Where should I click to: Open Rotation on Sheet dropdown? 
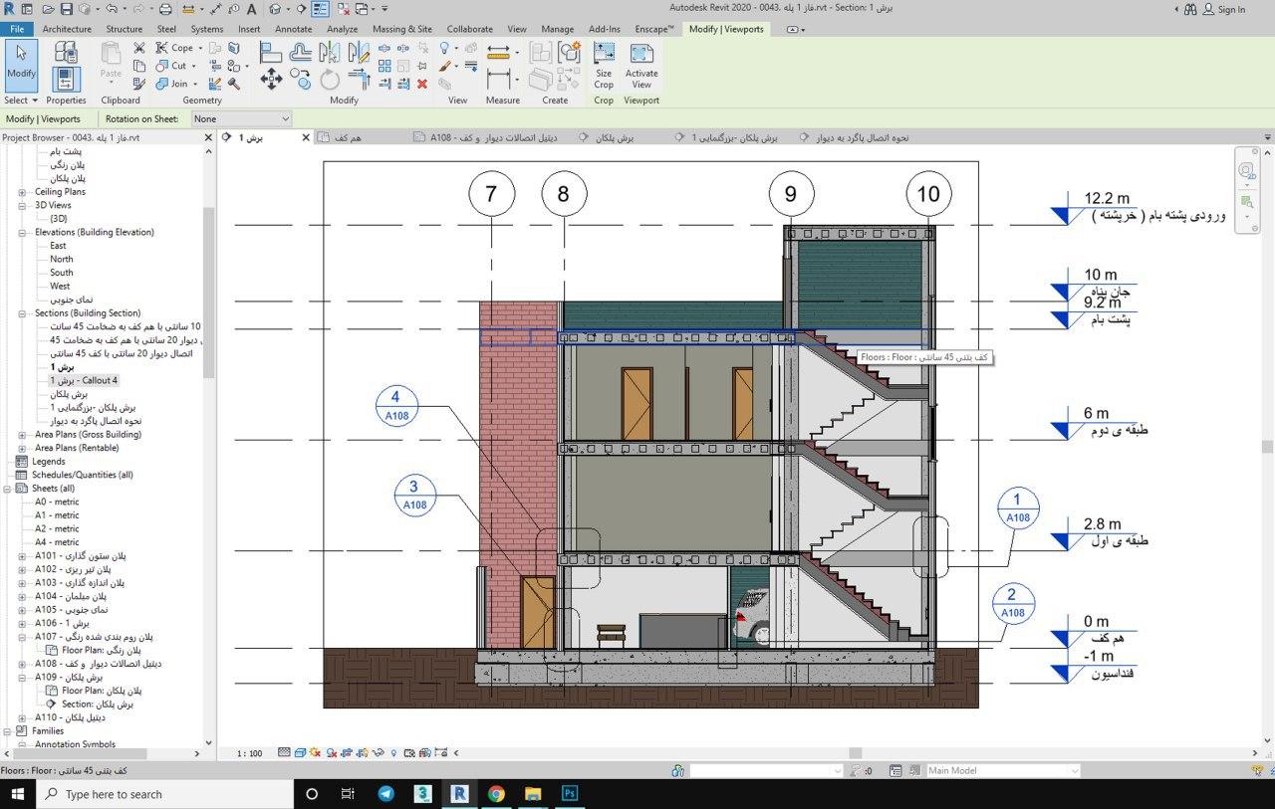241,119
